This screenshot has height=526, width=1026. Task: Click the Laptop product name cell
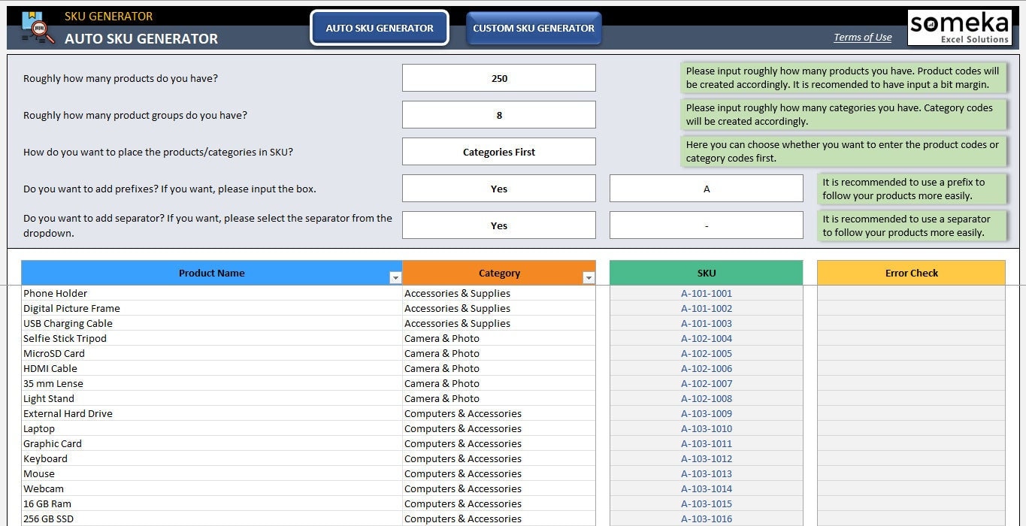[x=39, y=428]
